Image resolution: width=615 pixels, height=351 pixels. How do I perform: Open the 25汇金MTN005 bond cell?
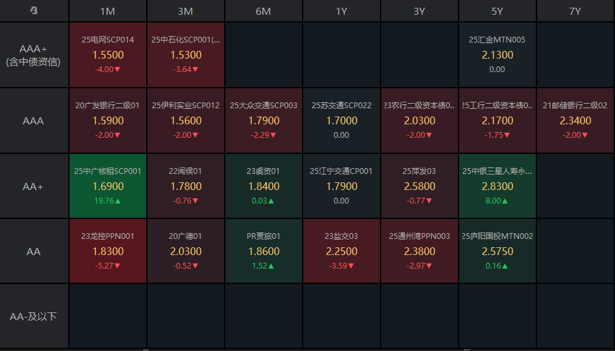point(497,55)
